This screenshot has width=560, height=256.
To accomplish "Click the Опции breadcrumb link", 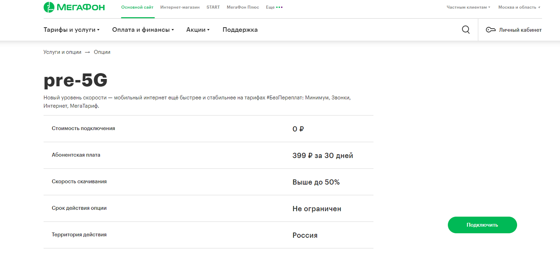I will pos(102,52).
